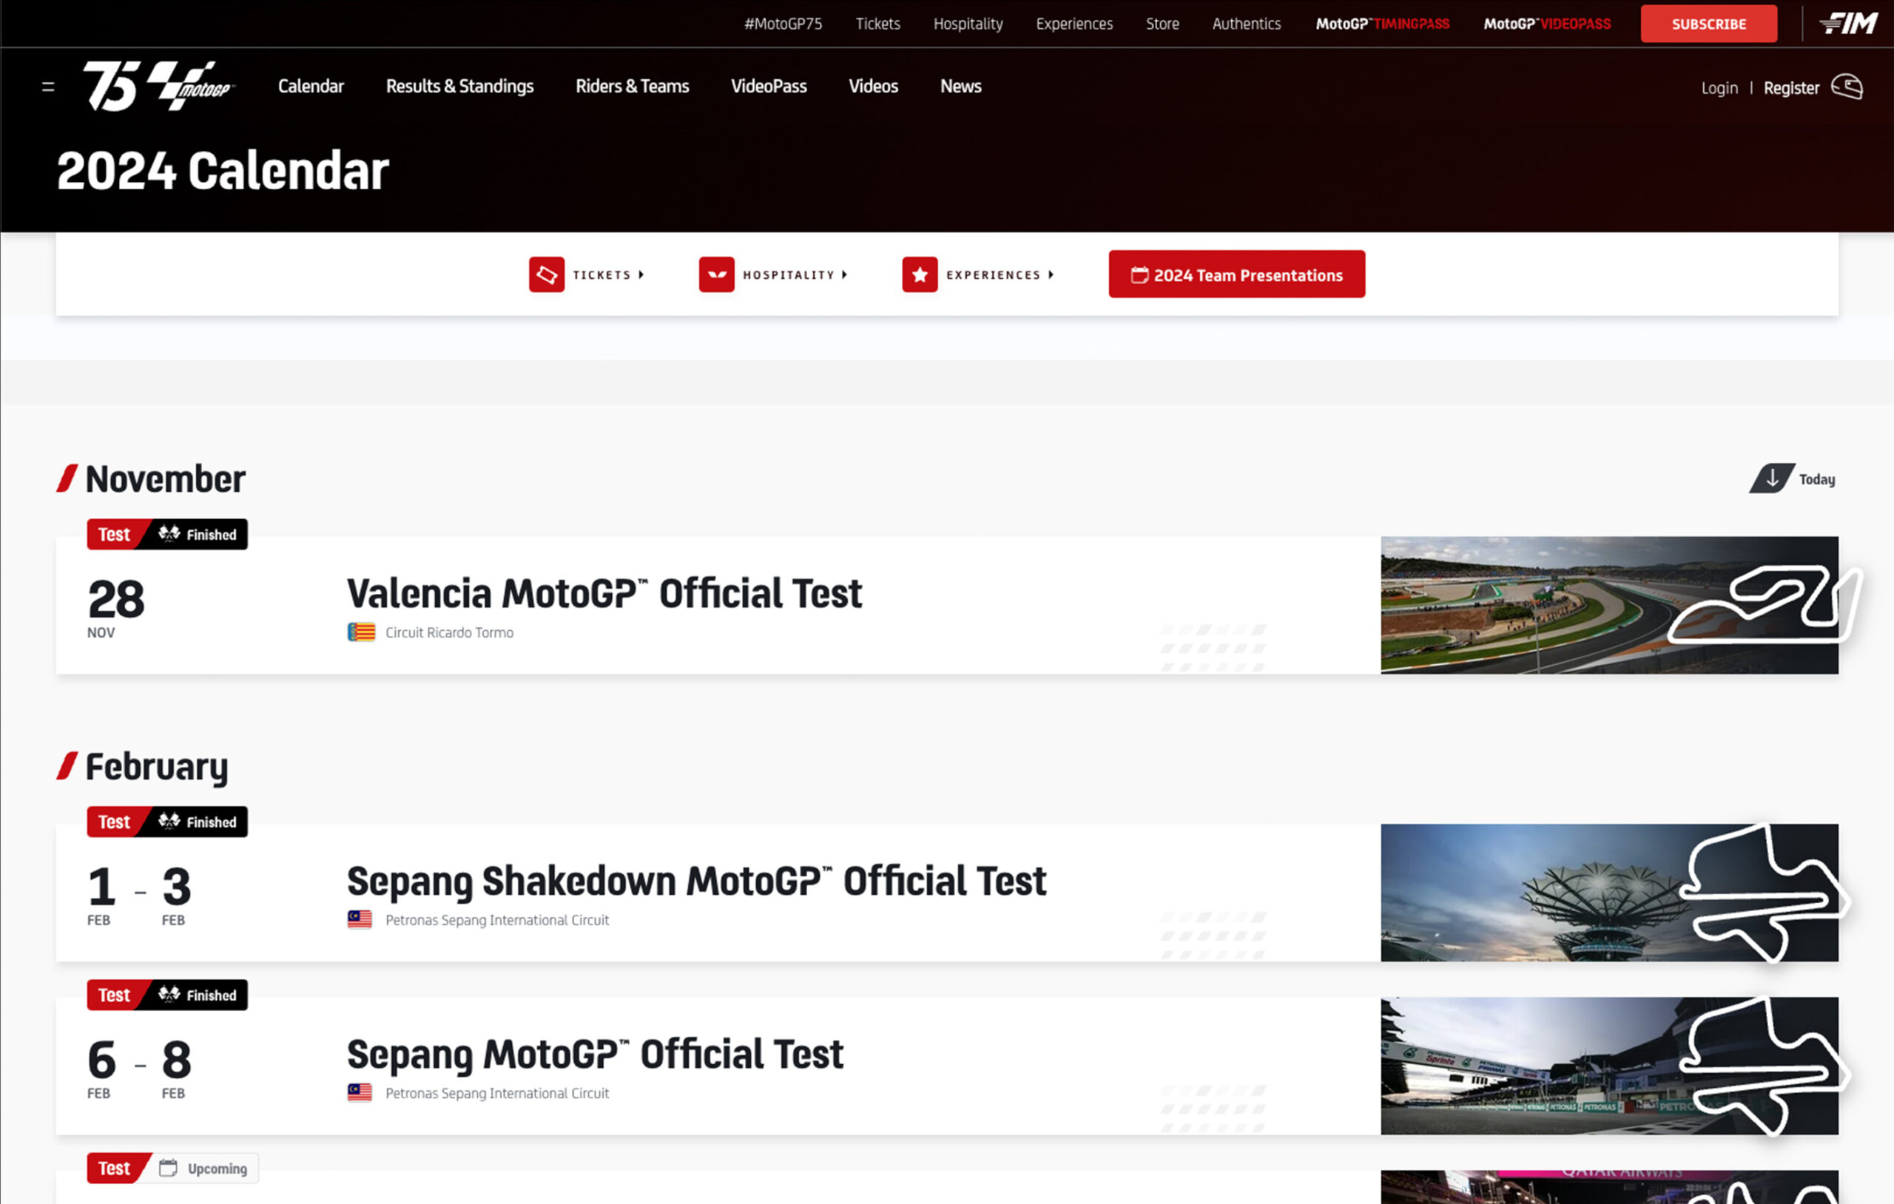This screenshot has width=1894, height=1204.
Task: Click the Valencia circuit track outline
Action: point(1765,604)
